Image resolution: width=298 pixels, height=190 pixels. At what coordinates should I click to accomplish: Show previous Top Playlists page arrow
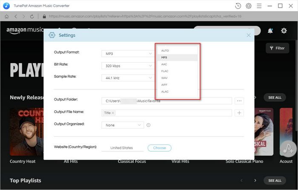tap(241, 181)
